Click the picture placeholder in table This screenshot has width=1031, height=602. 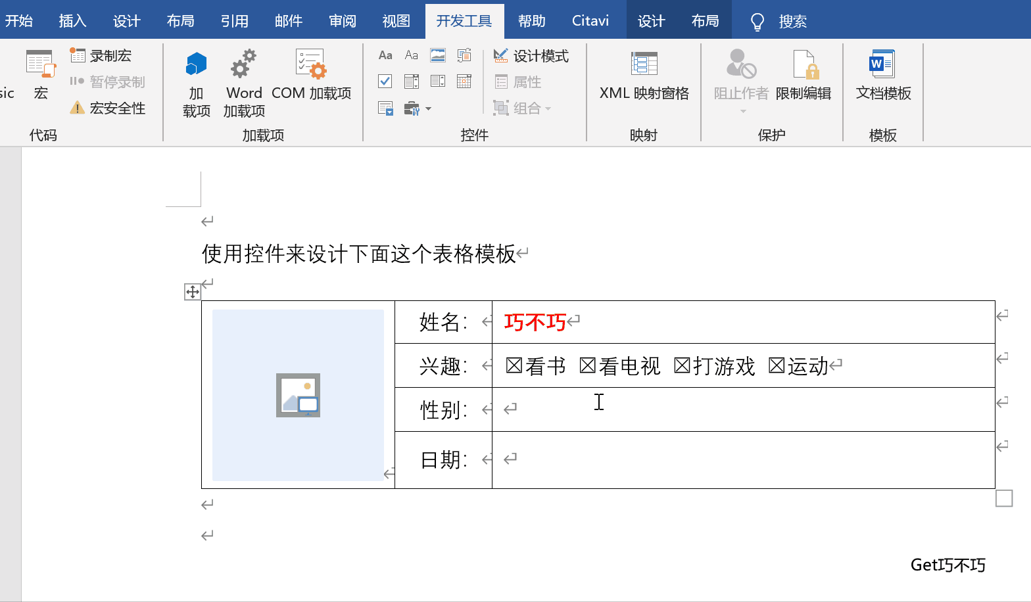coord(298,395)
